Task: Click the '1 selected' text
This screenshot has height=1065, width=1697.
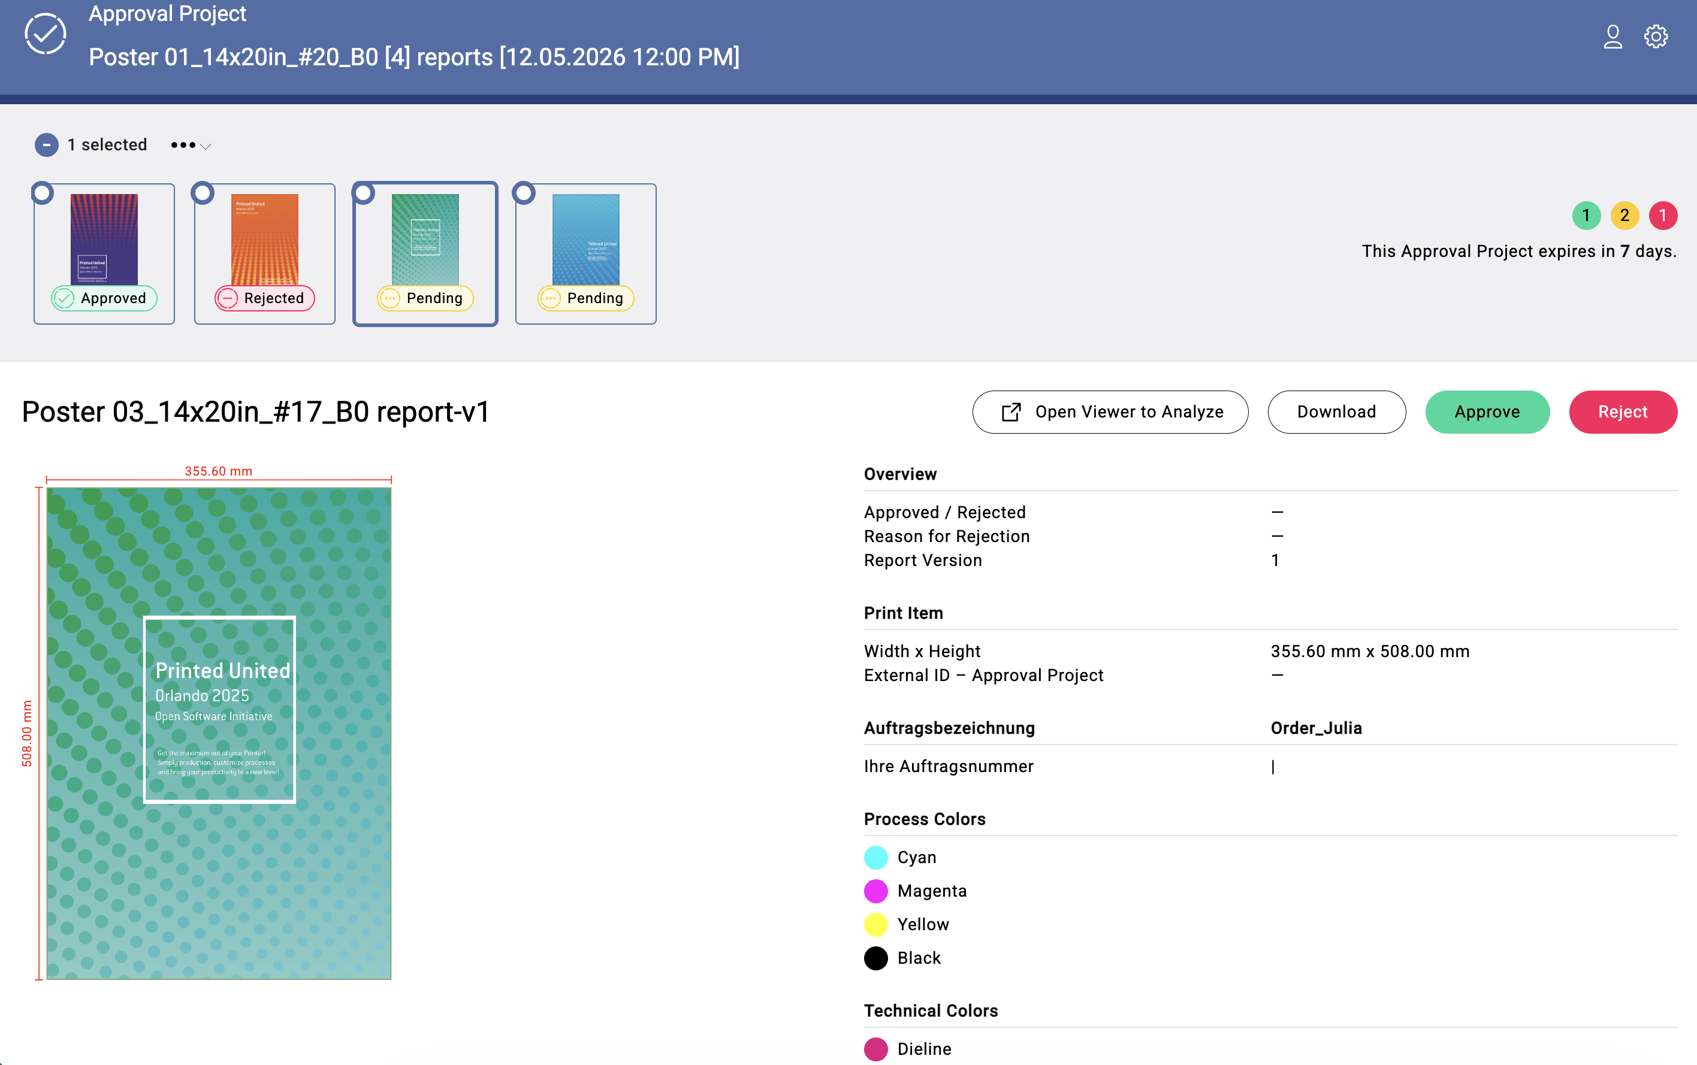Action: pos(107,145)
